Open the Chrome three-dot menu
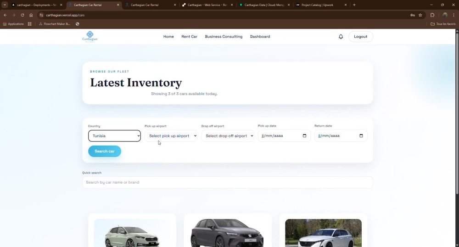The width and height of the screenshot is (459, 247). click(454, 15)
